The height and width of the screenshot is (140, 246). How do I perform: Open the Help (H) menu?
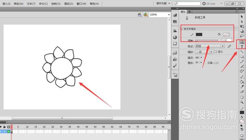coord(94,4)
